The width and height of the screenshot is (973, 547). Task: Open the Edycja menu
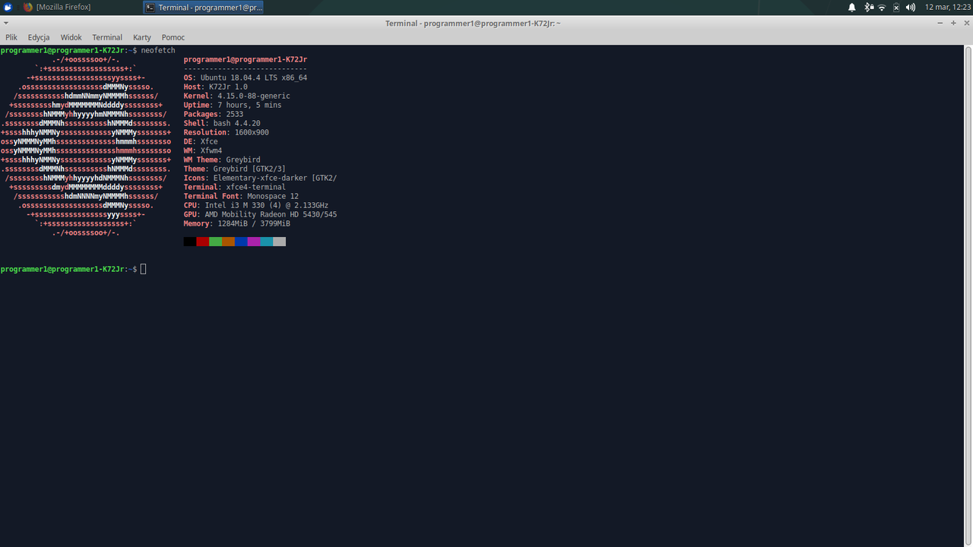click(x=39, y=37)
